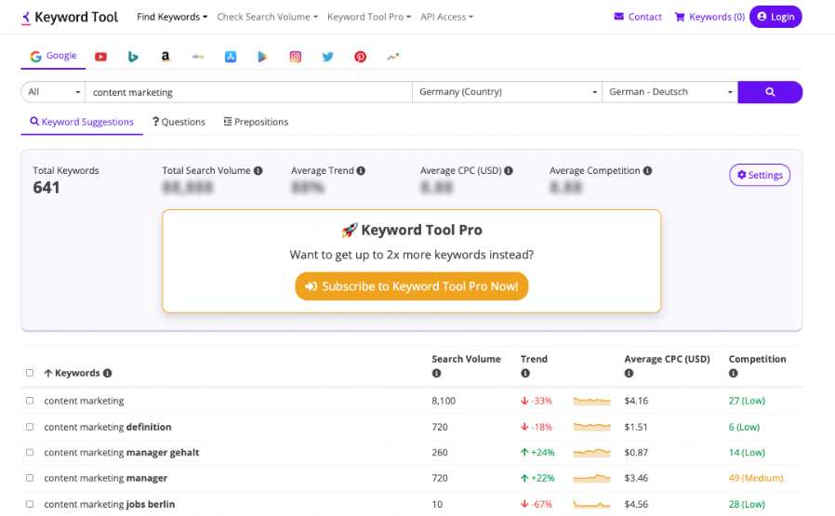Open the Questions tab
Screen dimensions: 835x516
[x=179, y=122]
